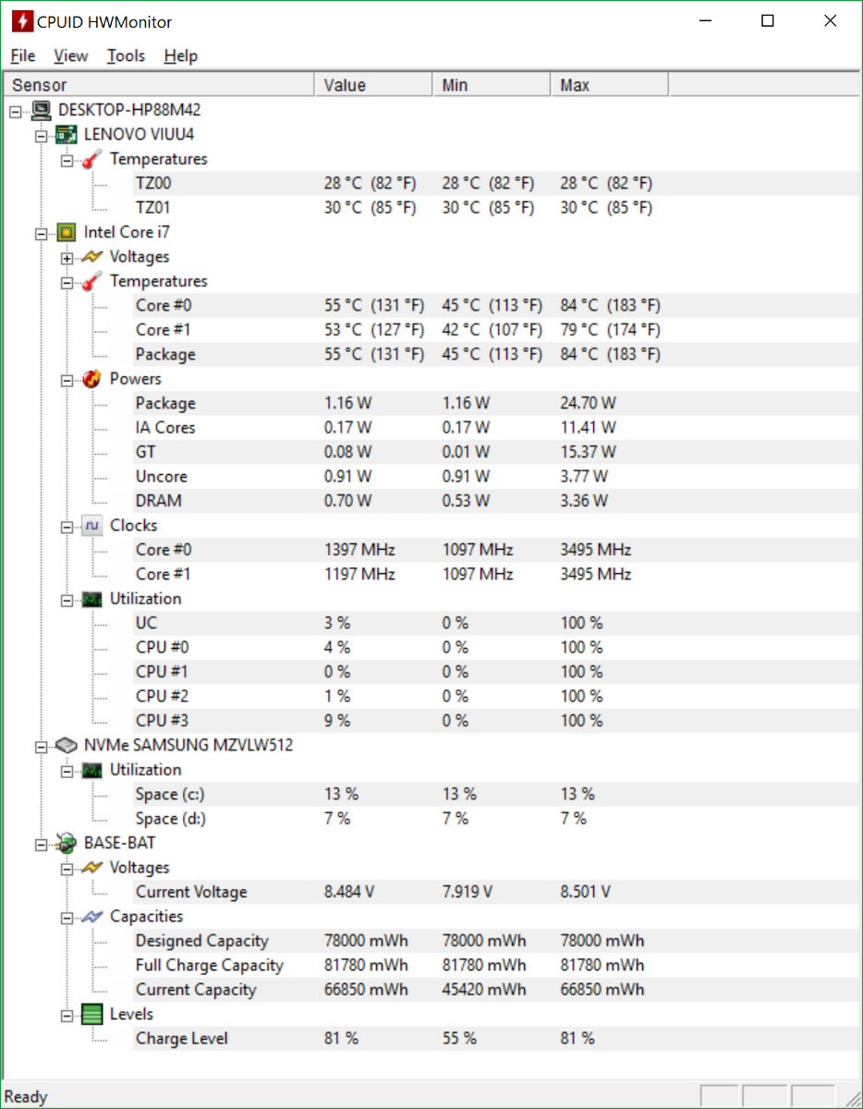
Task: Open the Tools menu
Action: click(126, 55)
